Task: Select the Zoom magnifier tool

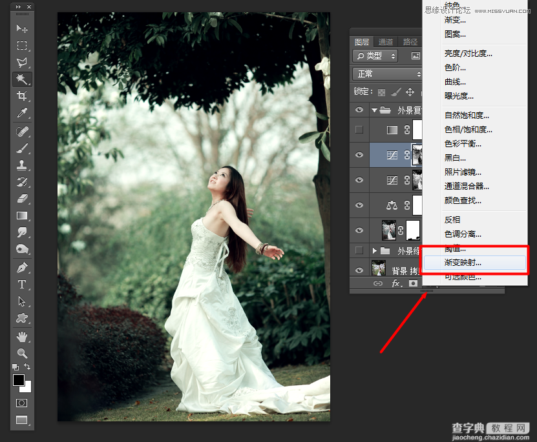Action: 22,353
